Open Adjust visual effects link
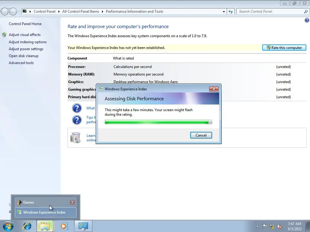 click(25, 35)
